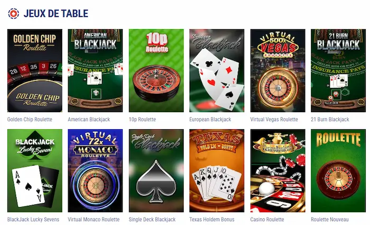Follow the American Blackjack caption link
This screenshot has height=225, width=370.
[x=89, y=119]
